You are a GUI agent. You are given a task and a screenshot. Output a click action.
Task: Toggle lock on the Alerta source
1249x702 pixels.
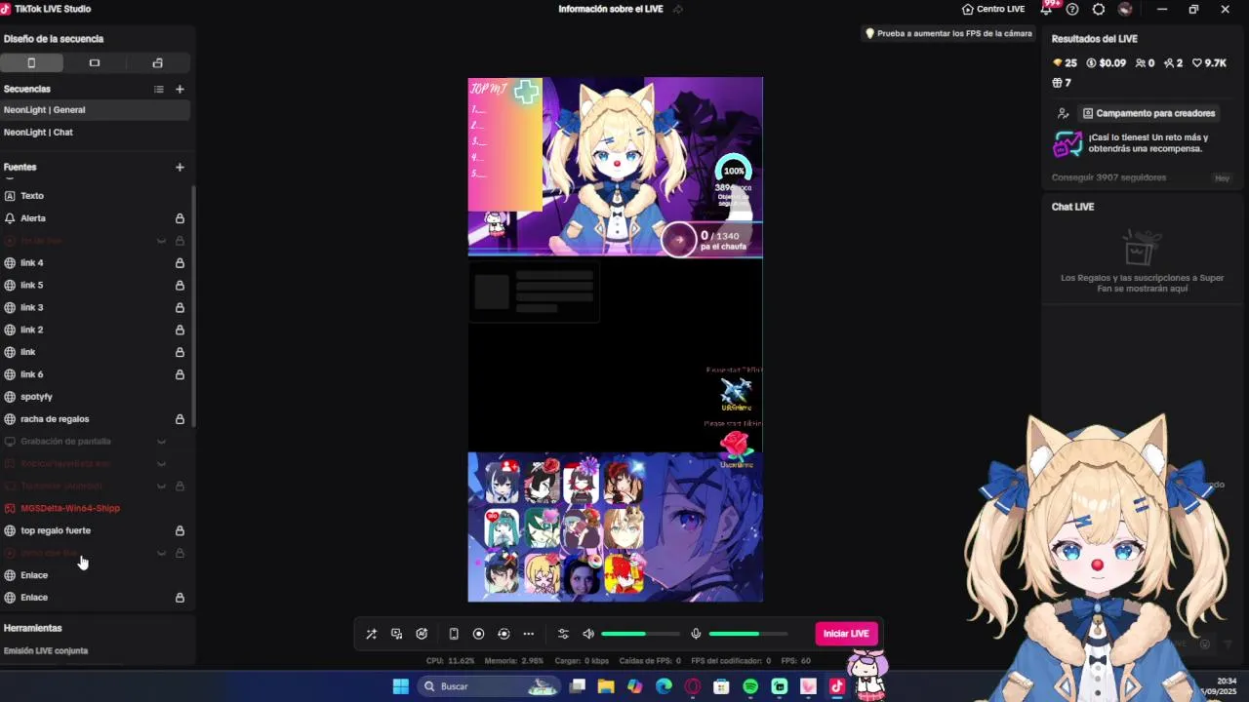[180, 218]
